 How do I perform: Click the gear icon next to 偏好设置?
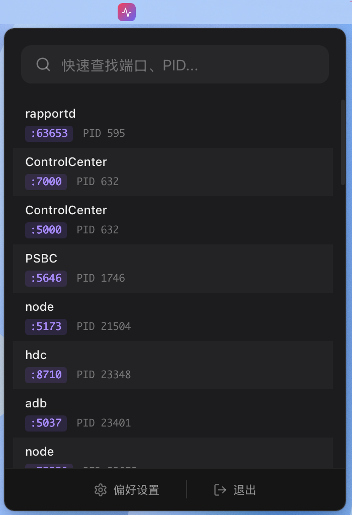100,489
